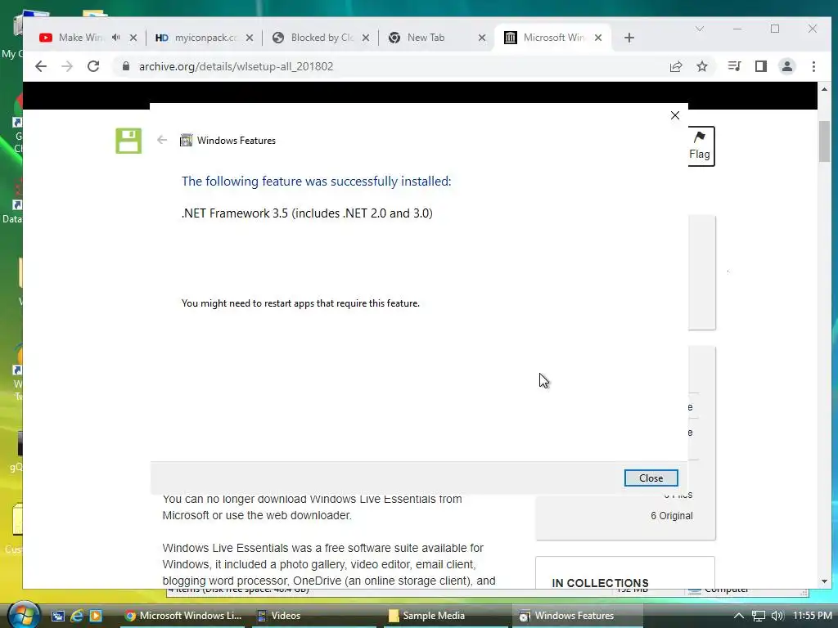Viewport: 838px width, 628px height.
Task: Click the page scrollbar up arrow
Action: click(823, 90)
